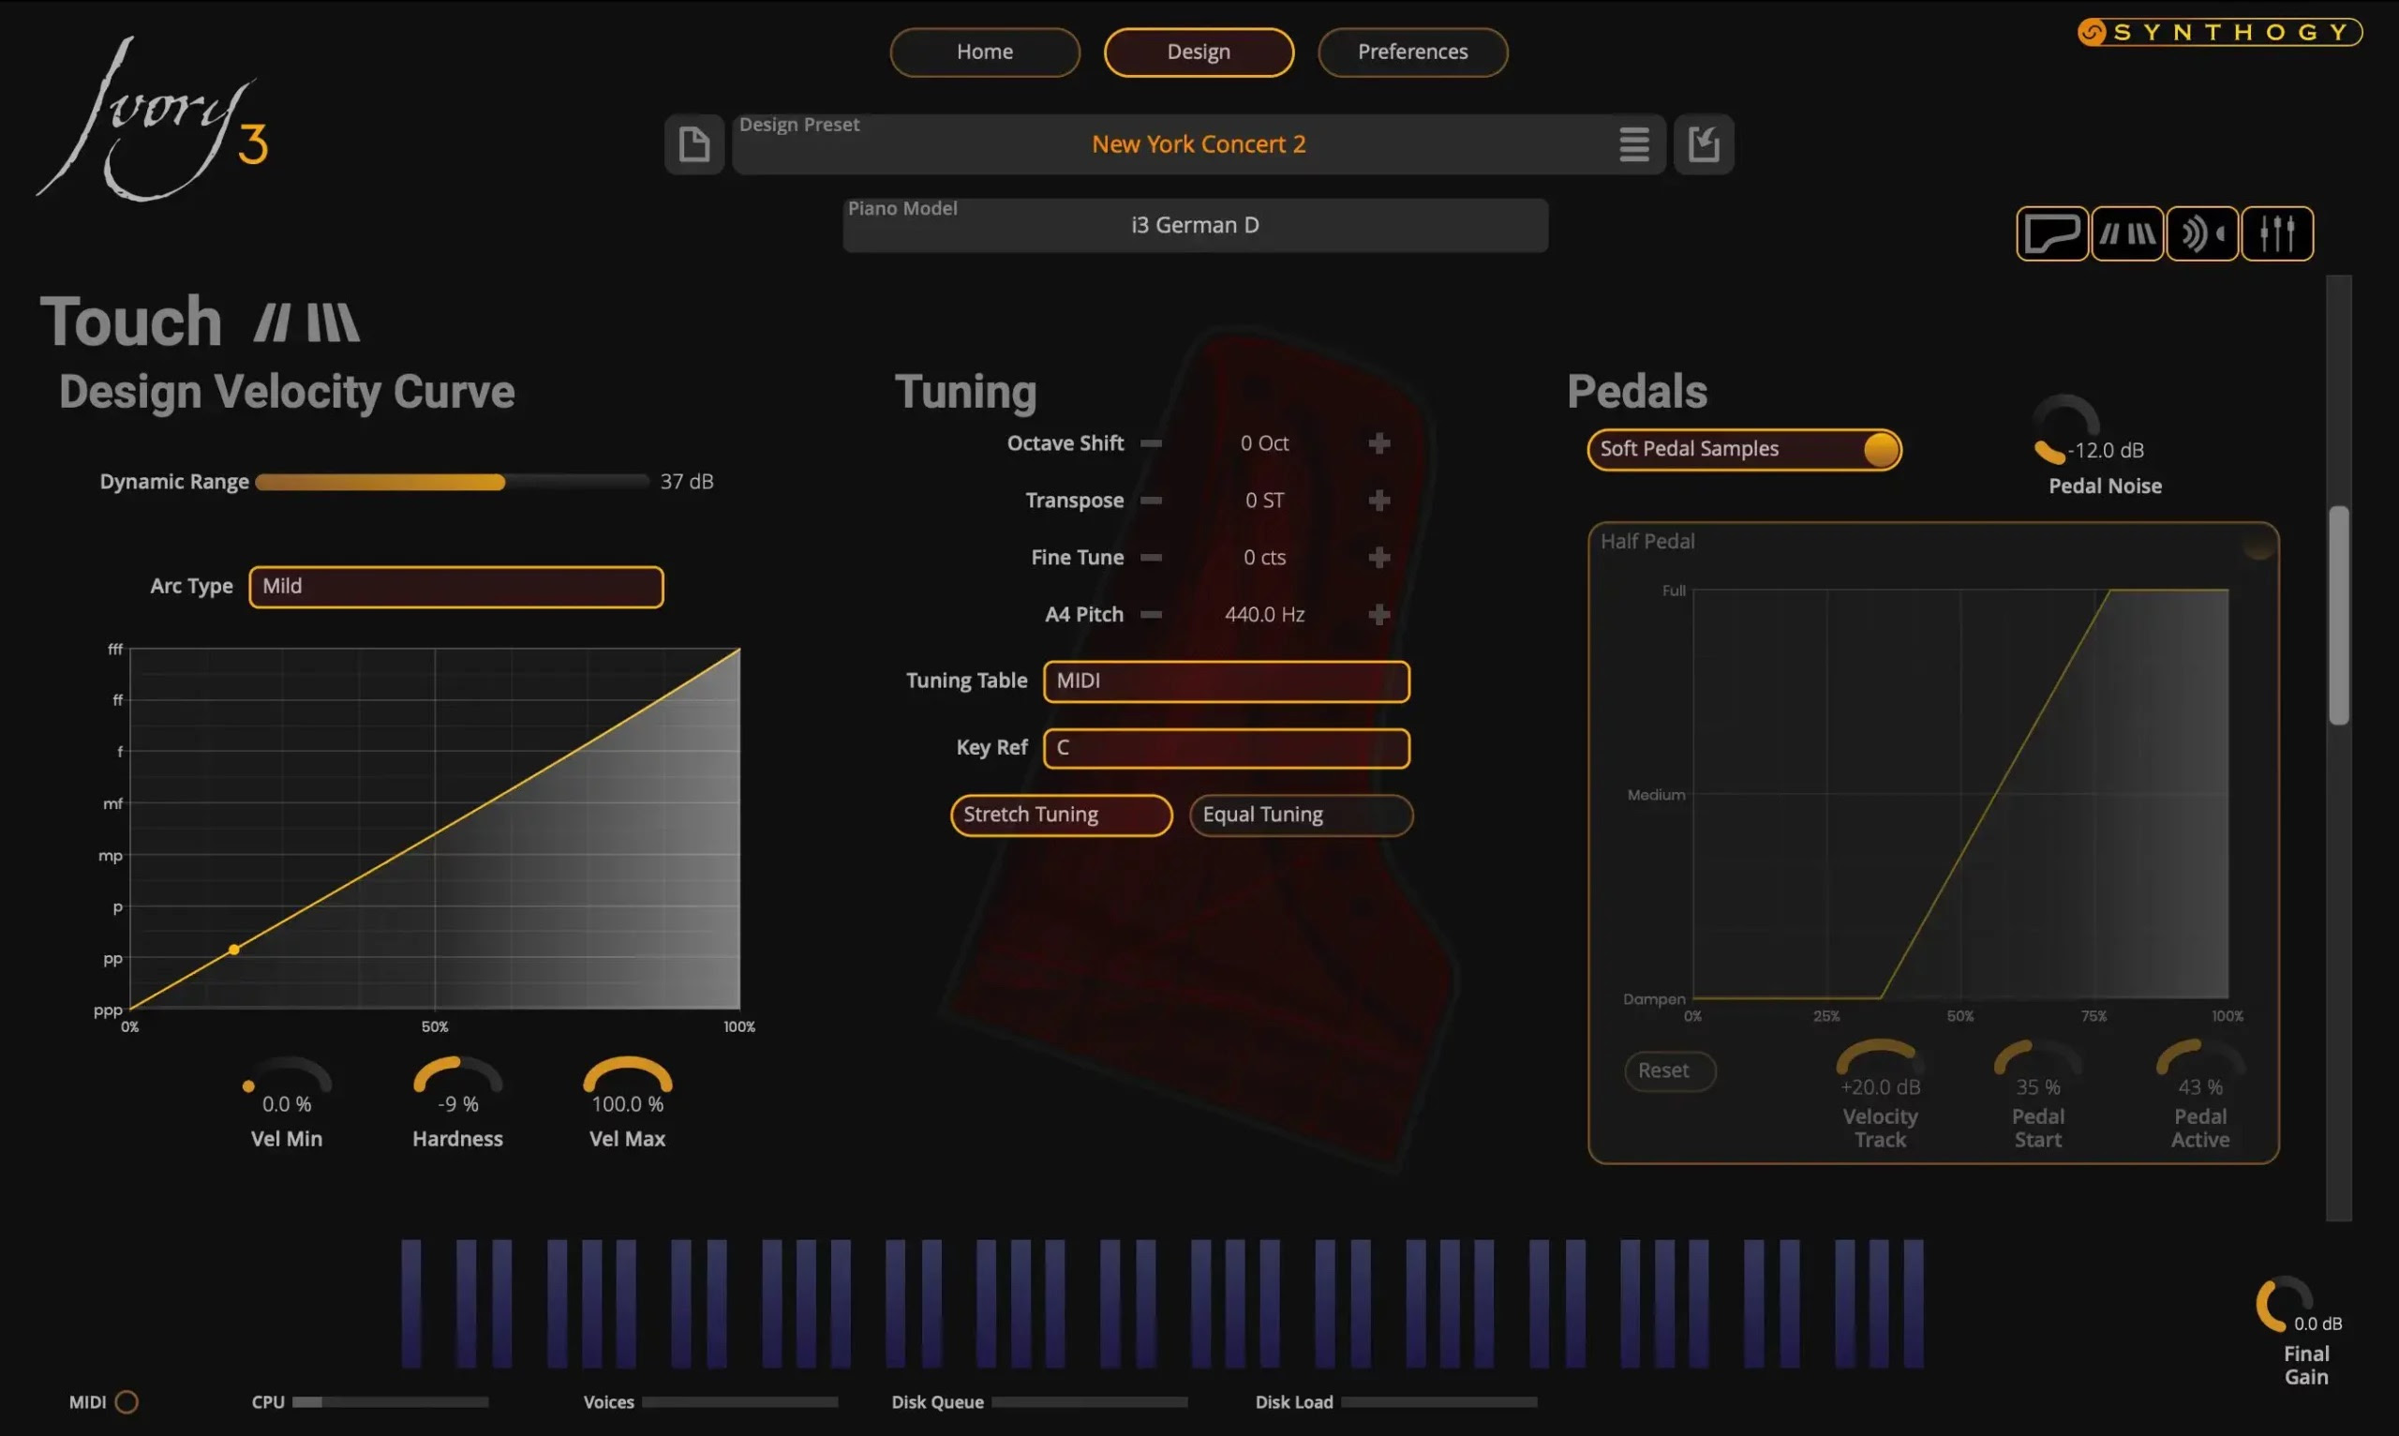Screen dimensions: 2399x1436
Task: Click the vertical scrollbar thumb
Action: (x=2338, y=616)
